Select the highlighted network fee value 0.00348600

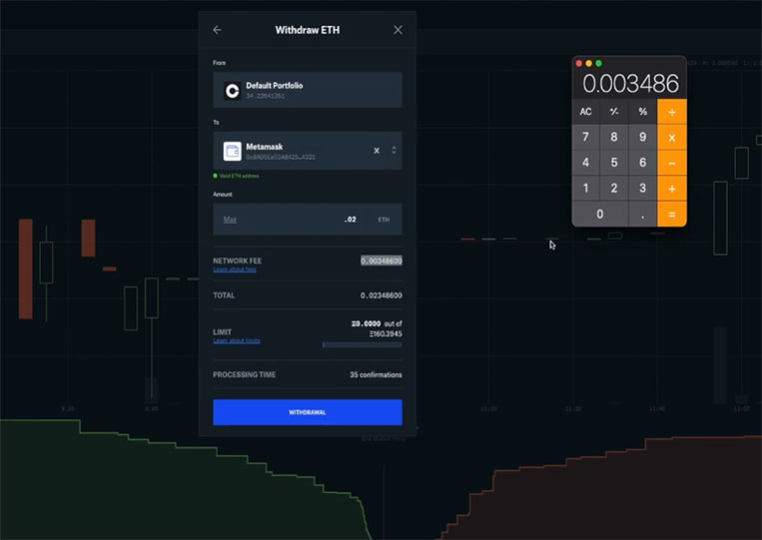tap(381, 261)
